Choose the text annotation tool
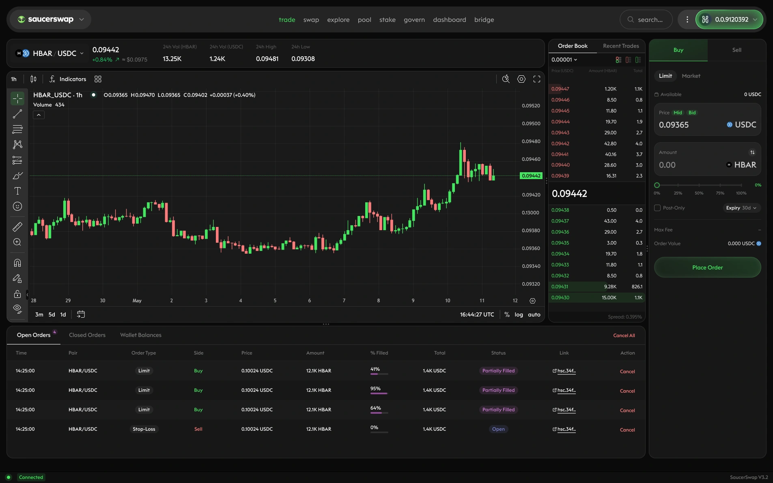Screen dimensions: 773x483 (17, 191)
